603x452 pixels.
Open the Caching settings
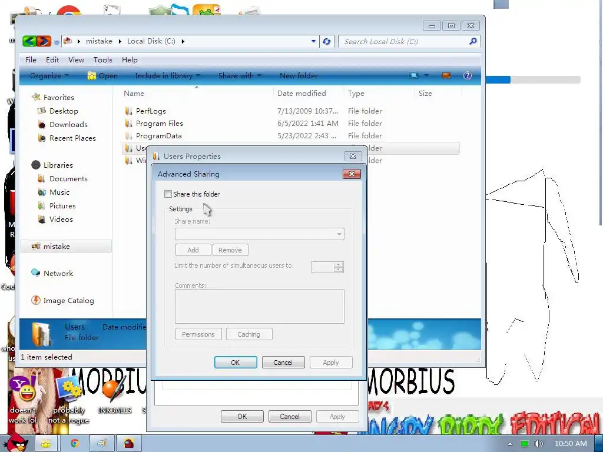[249, 334]
